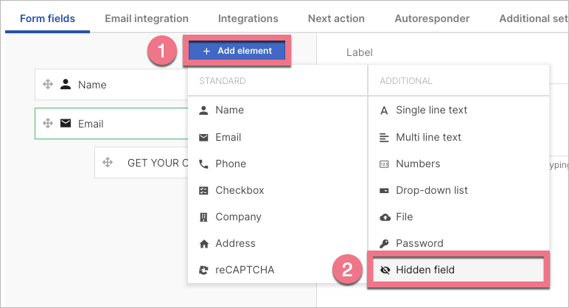Click the File upload cloud icon
This screenshot has height=308, width=569.
[x=385, y=217]
